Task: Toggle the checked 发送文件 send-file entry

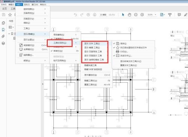Action: (x=133, y=56)
